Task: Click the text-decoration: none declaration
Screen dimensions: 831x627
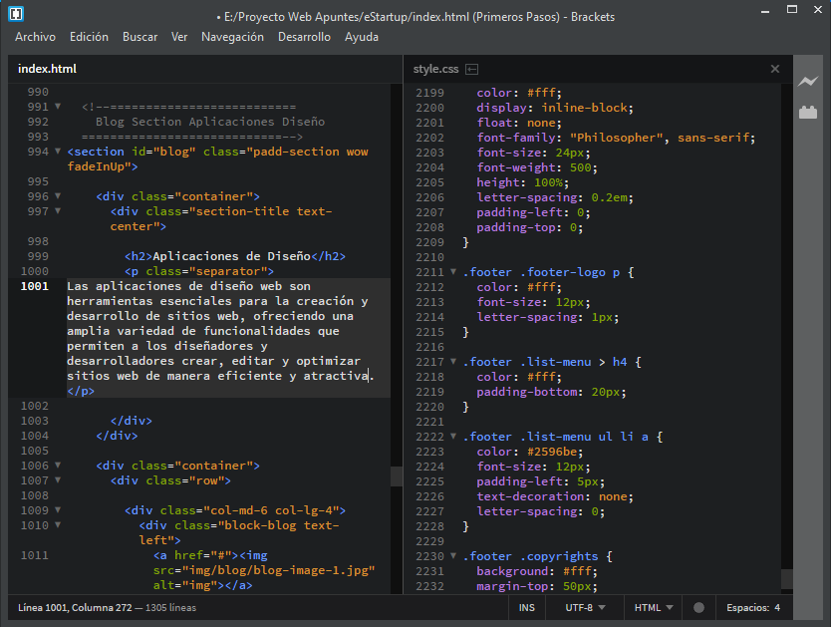Action: pos(555,496)
